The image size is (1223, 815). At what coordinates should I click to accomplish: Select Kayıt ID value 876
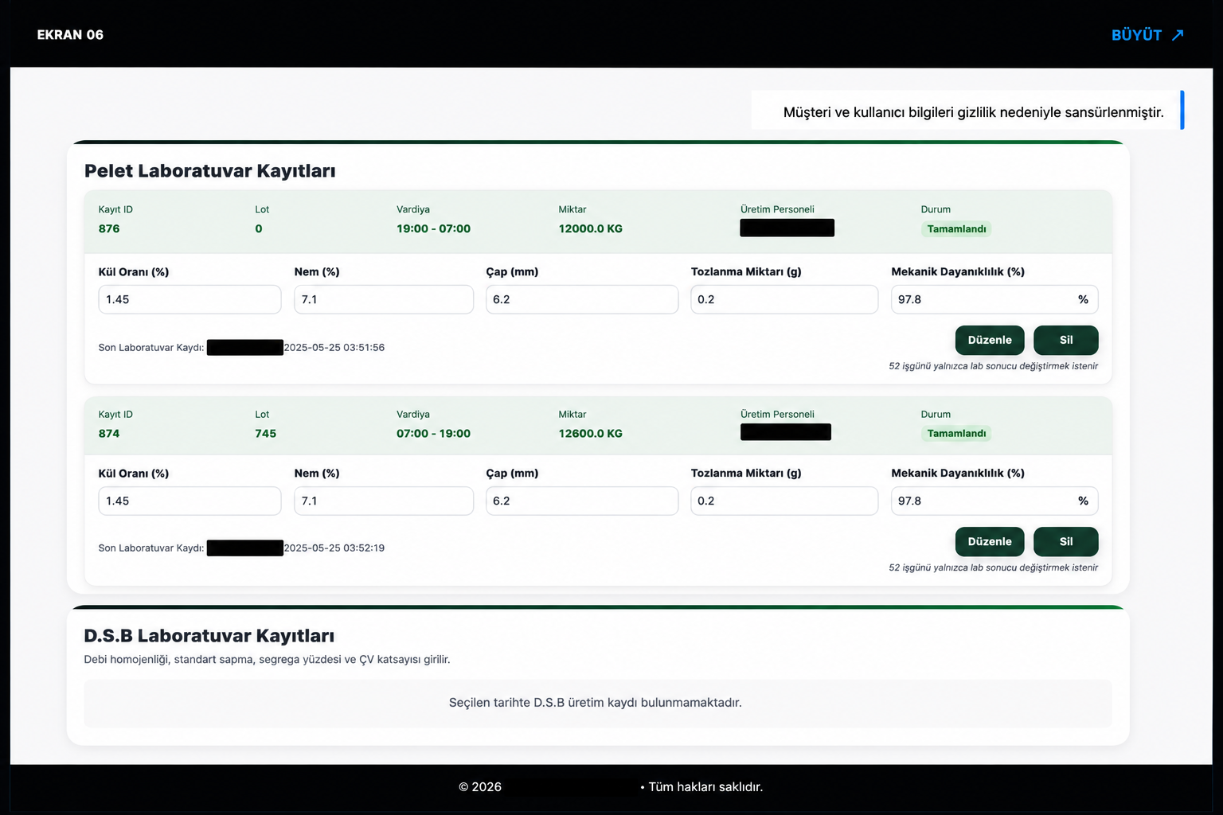[x=109, y=228]
